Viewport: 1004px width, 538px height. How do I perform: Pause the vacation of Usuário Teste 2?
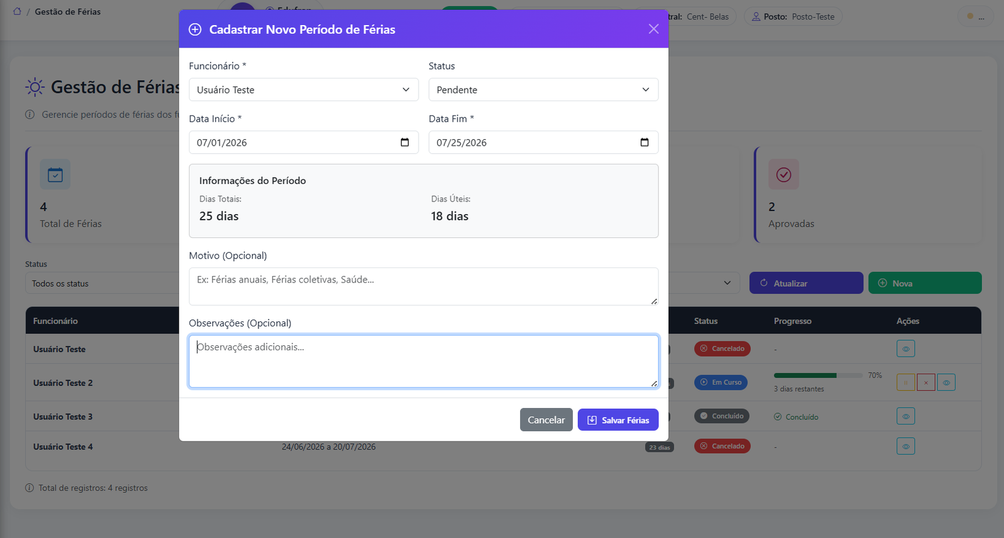pyautogui.click(x=905, y=382)
